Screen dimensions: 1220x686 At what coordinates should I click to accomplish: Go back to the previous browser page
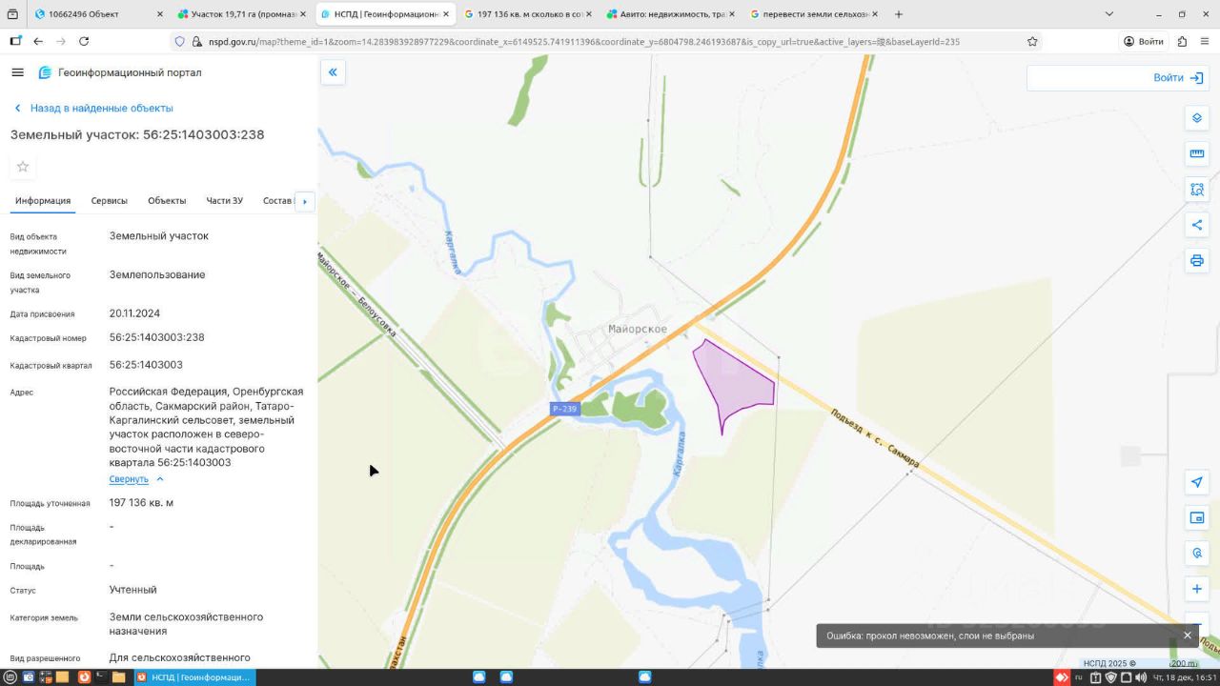tap(38, 42)
